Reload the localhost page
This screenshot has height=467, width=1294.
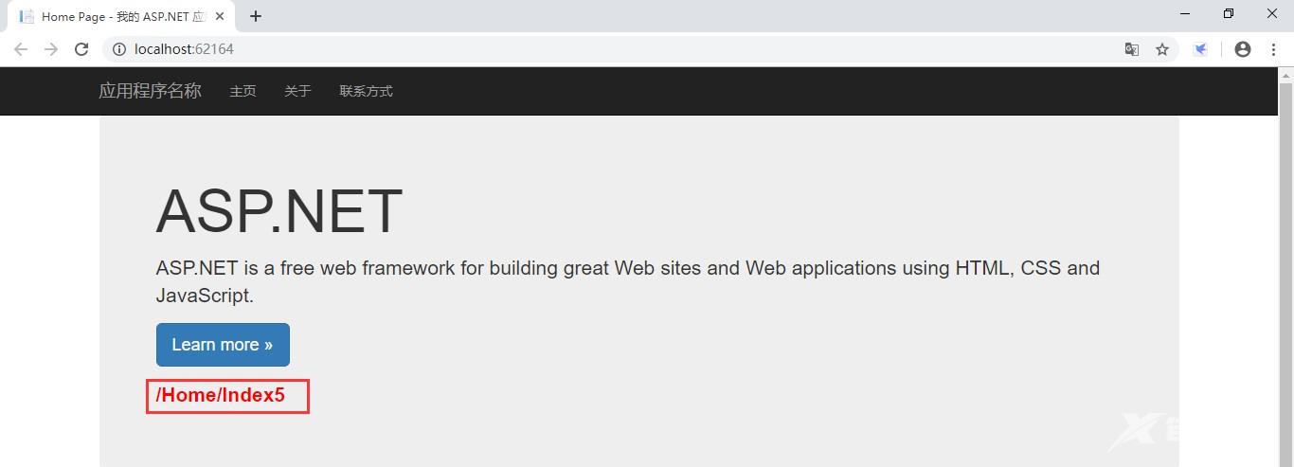point(81,49)
